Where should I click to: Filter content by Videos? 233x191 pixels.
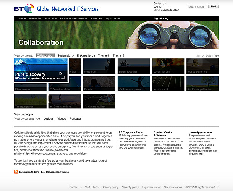coord(61,119)
